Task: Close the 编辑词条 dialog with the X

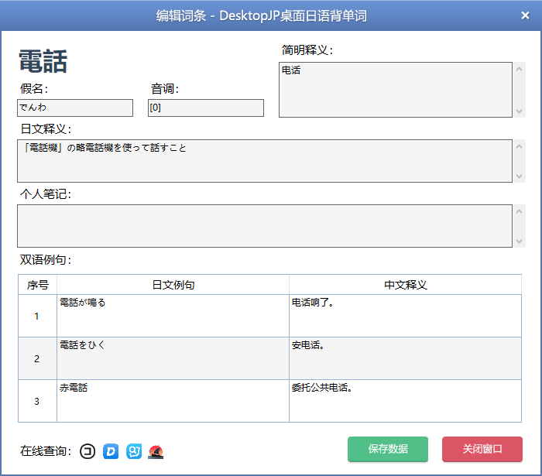Action: [x=526, y=15]
